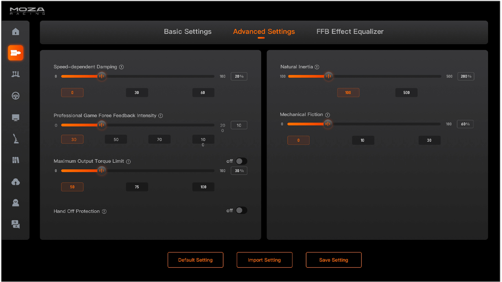Image resolution: width=502 pixels, height=282 pixels.
Task: Click the Save Setting button
Action: tap(334, 260)
